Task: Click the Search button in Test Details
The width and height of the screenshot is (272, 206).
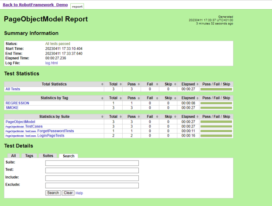Action: coord(53,193)
